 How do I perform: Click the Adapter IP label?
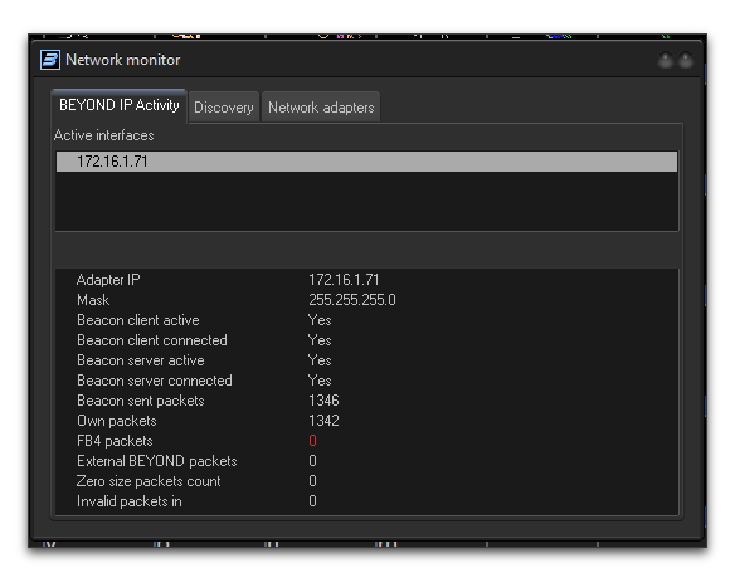click(108, 280)
